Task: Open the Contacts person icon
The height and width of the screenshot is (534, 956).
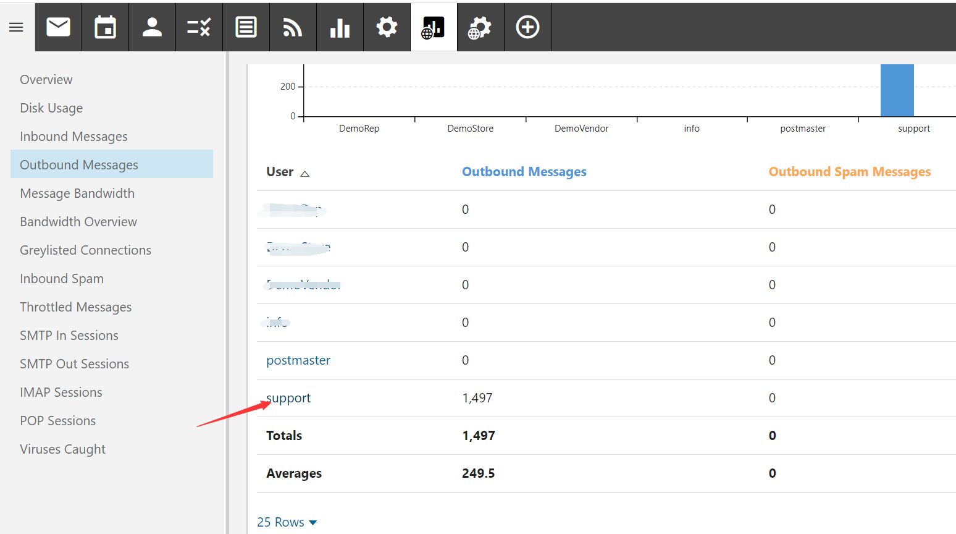Action: coord(152,27)
